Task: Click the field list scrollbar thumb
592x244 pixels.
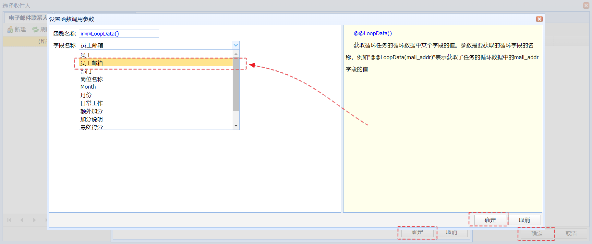Action: pos(236,84)
